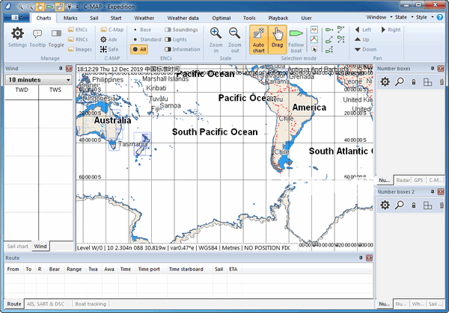Screen dimensions: 449x313
Task: Open the 10 minutes interval dropdown
Action: point(39,80)
